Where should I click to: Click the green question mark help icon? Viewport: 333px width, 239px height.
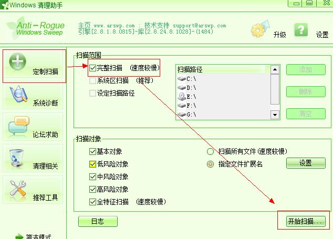click(x=301, y=30)
